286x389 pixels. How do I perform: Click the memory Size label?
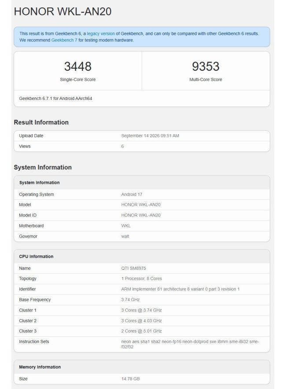[23, 379]
